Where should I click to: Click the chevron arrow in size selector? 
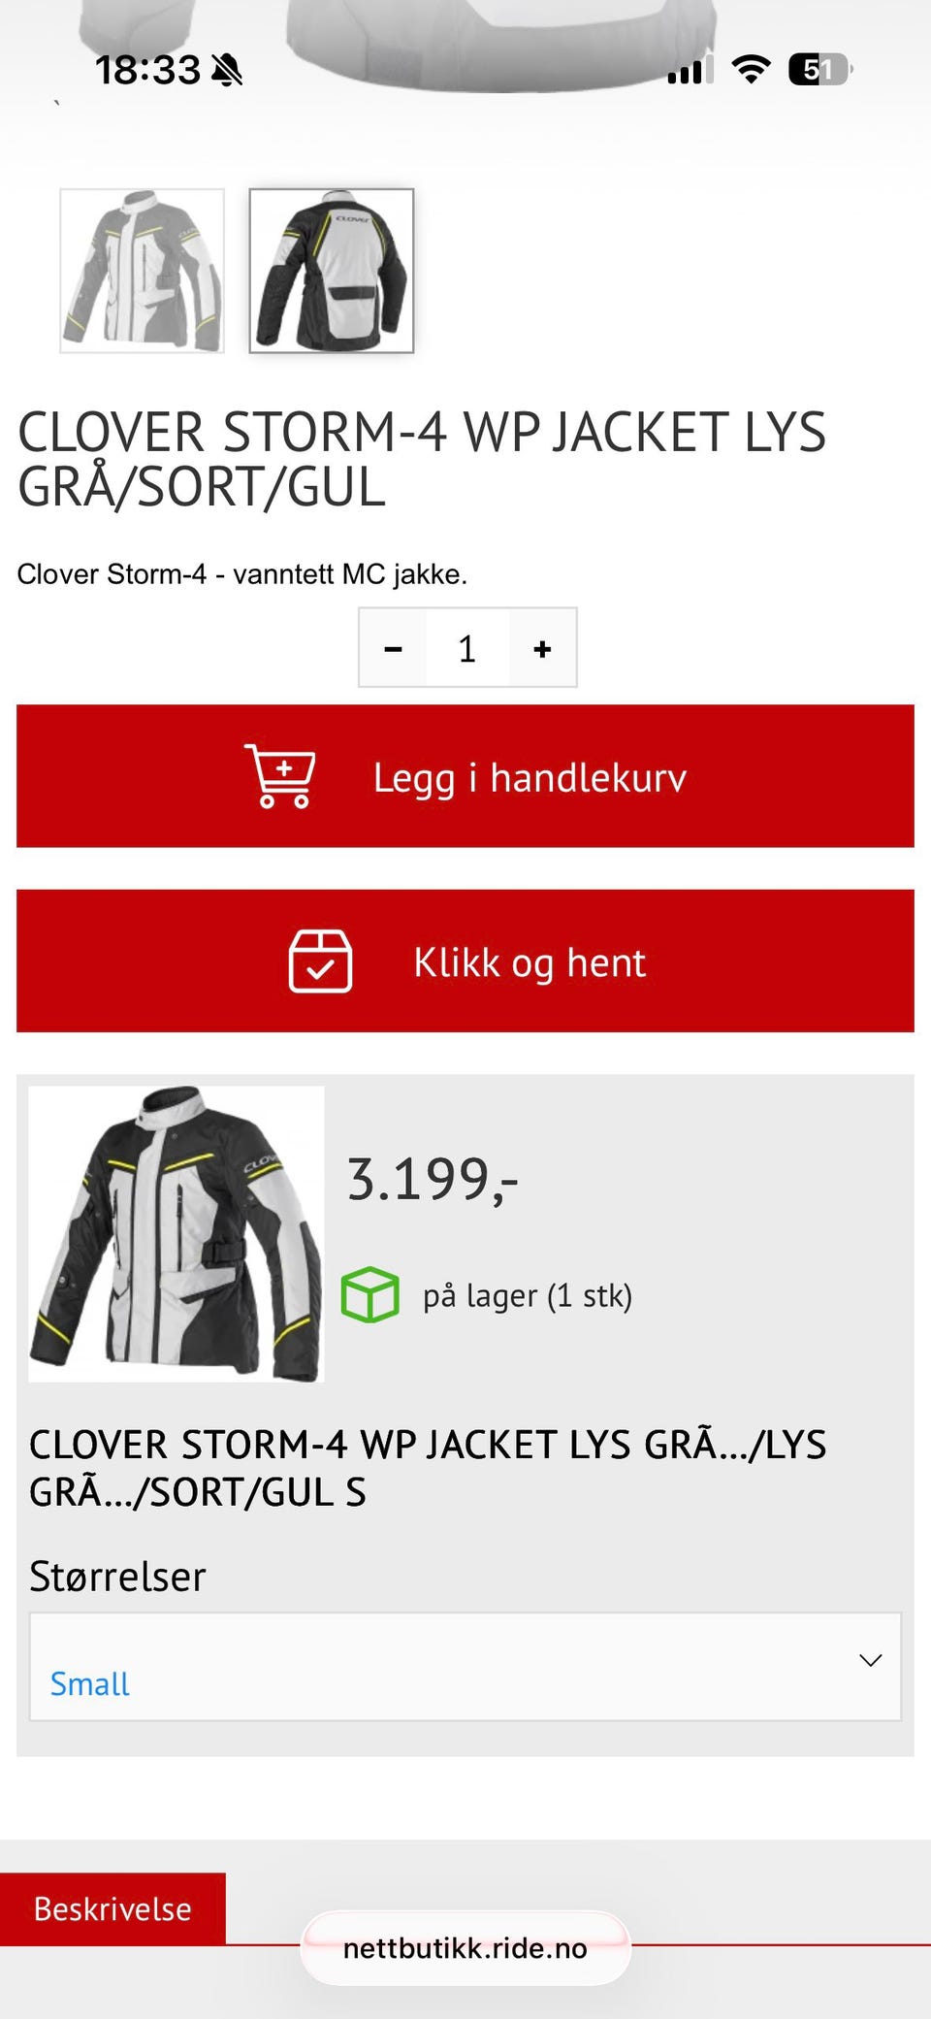870,1660
